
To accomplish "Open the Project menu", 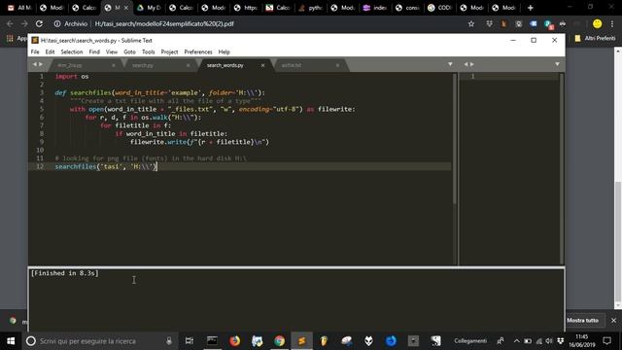I will [x=169, y=52].
